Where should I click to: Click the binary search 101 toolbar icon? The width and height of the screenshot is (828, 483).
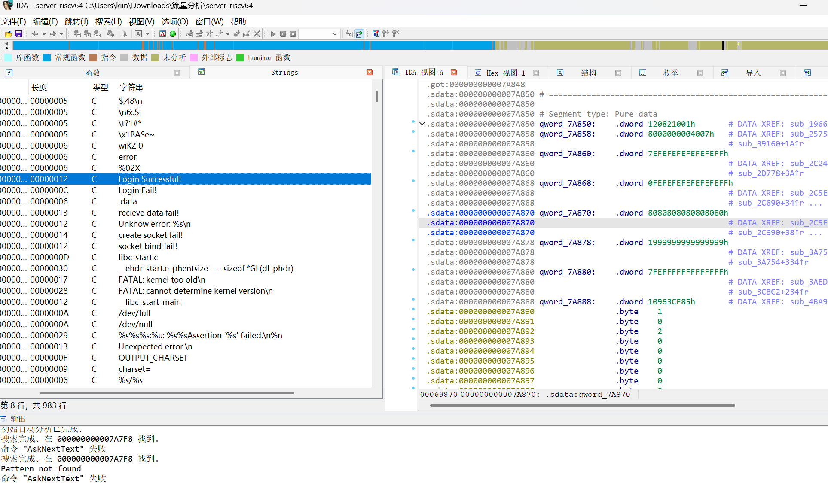[x=98, y=34]
